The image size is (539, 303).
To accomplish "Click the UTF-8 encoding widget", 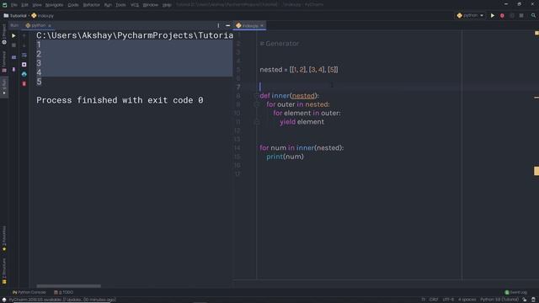I will click(x=448, y=300).
